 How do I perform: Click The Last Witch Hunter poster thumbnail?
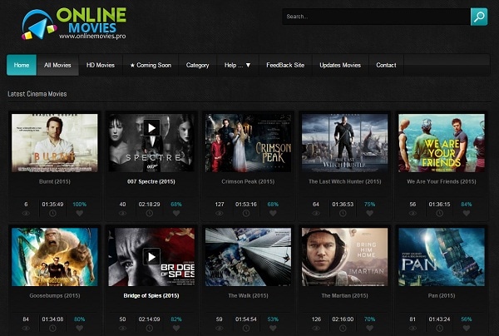click(x=344, y=143)
